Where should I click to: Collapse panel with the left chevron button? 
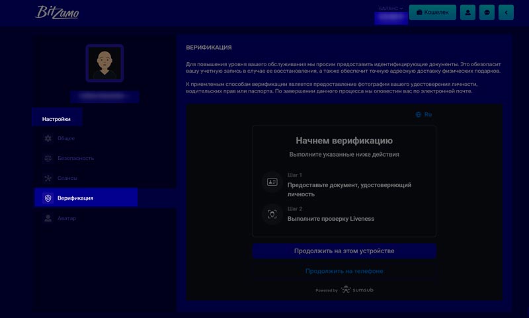506,12
